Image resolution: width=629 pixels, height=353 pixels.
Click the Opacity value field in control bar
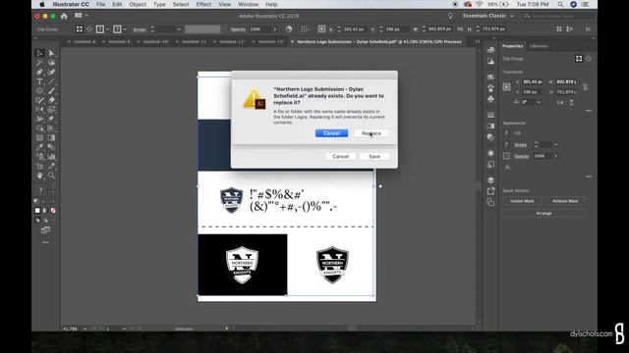pyautogui.click(x=259, y=29)
